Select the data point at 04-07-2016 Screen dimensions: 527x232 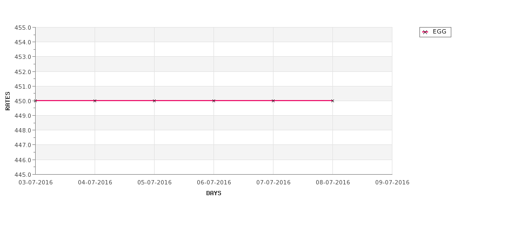coord(95,101)
